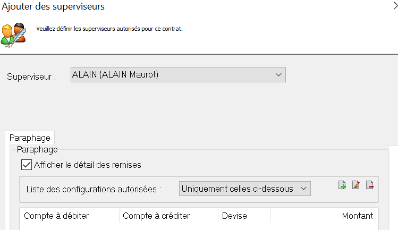Image resolution: width=398 pixels, height=230 pixels.
Task: Click the 'Superviseur :' label
Action: pyautogui.click(x=31, y=76)
